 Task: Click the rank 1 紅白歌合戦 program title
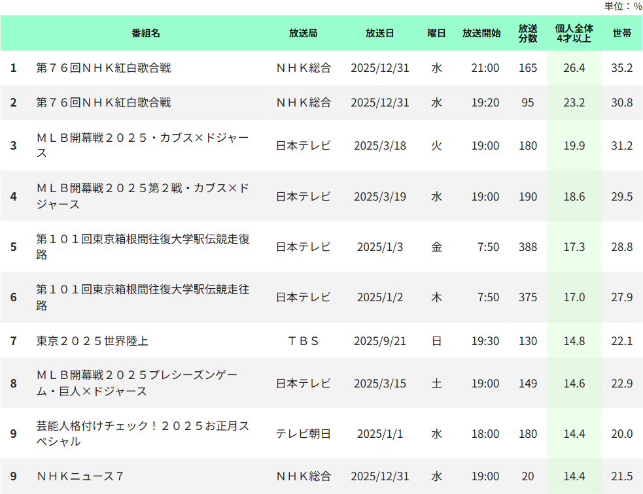tap(103, 68)
